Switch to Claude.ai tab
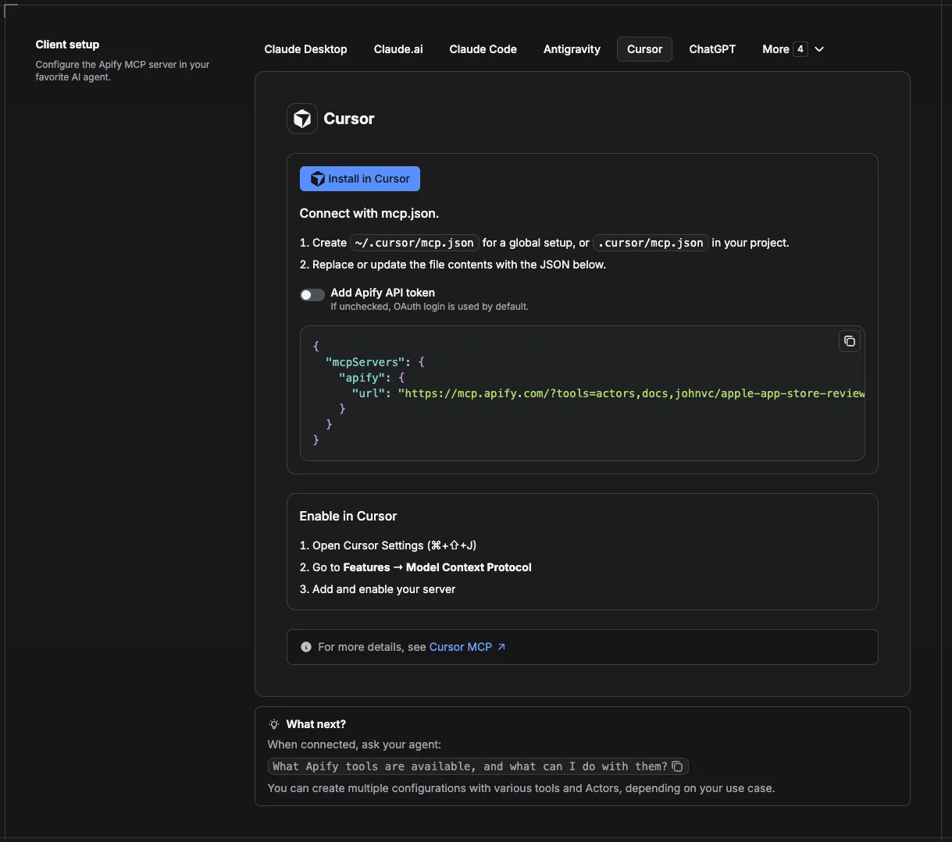The height and width of the screenshot is (842, 952). click(x=398, y=49)
